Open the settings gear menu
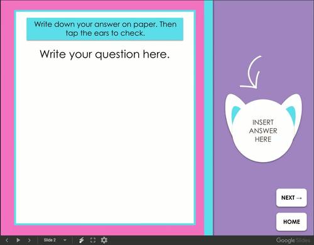Viewport: 314px width, 245px height. click(104, 240)
